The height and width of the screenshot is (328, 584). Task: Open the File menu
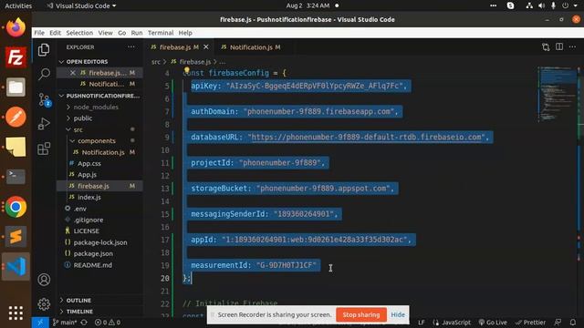[39, 33]
